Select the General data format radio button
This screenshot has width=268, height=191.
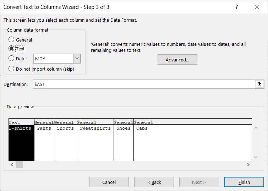[11, 39]
